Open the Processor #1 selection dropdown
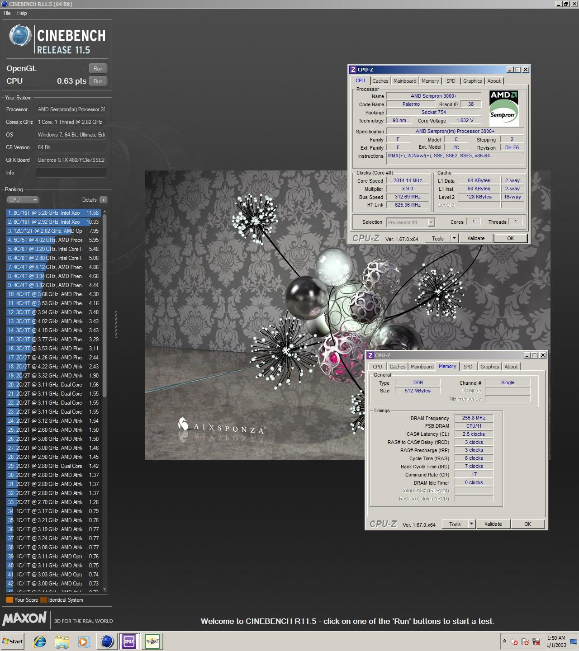579x651 pixels. pos(411,222)
